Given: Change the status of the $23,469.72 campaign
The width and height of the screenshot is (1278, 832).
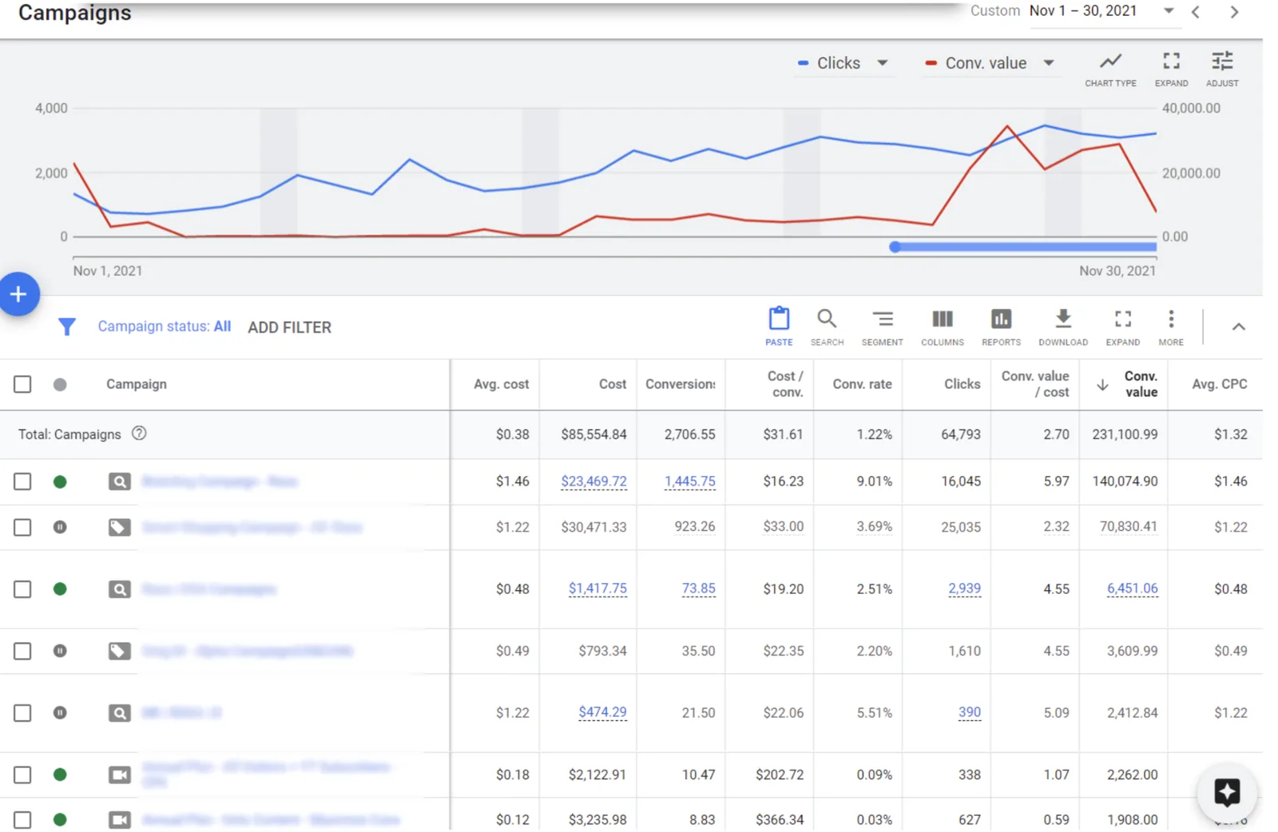Looking at the screenshot, I should 60,481.
